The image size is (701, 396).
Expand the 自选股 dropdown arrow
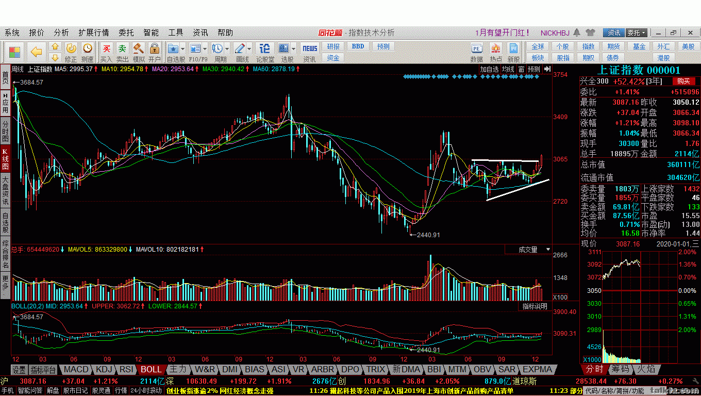tap(182, 48)
